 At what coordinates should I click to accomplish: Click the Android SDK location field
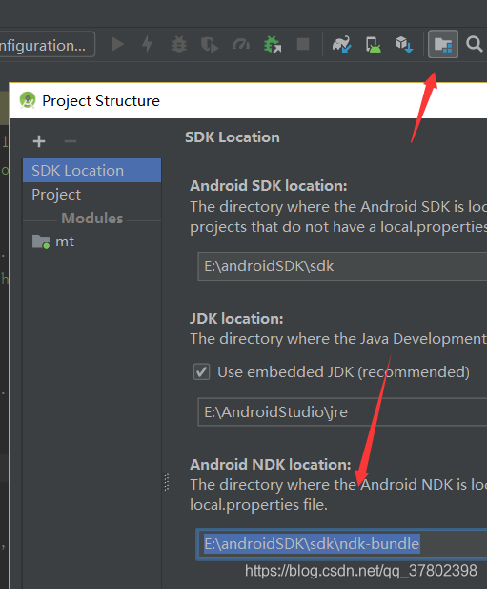[342, 266]
